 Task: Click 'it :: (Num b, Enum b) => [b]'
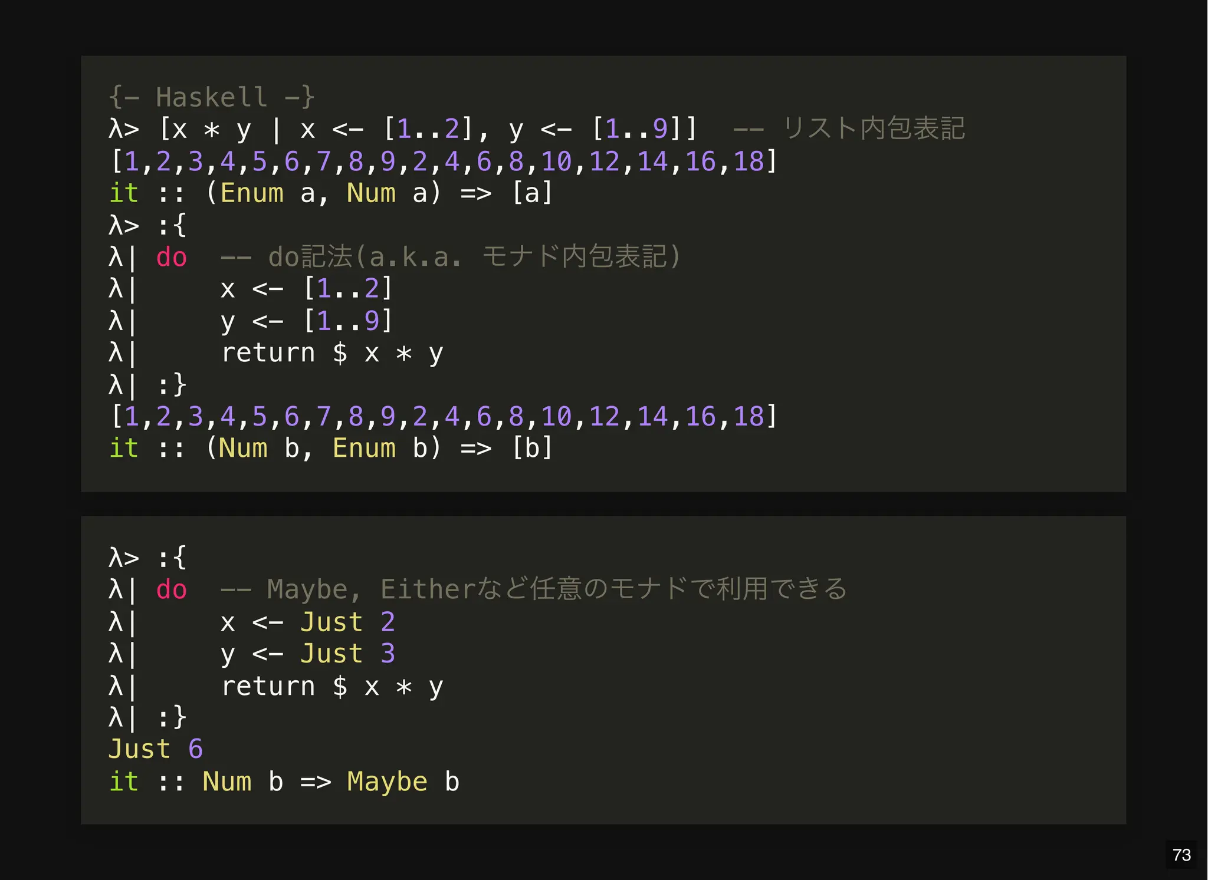tap(331, 448)
